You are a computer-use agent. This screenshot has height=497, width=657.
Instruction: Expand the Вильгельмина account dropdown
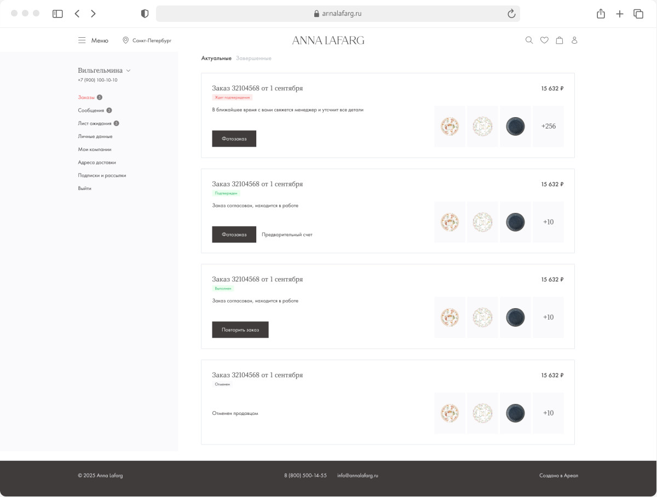pos(129,71)
